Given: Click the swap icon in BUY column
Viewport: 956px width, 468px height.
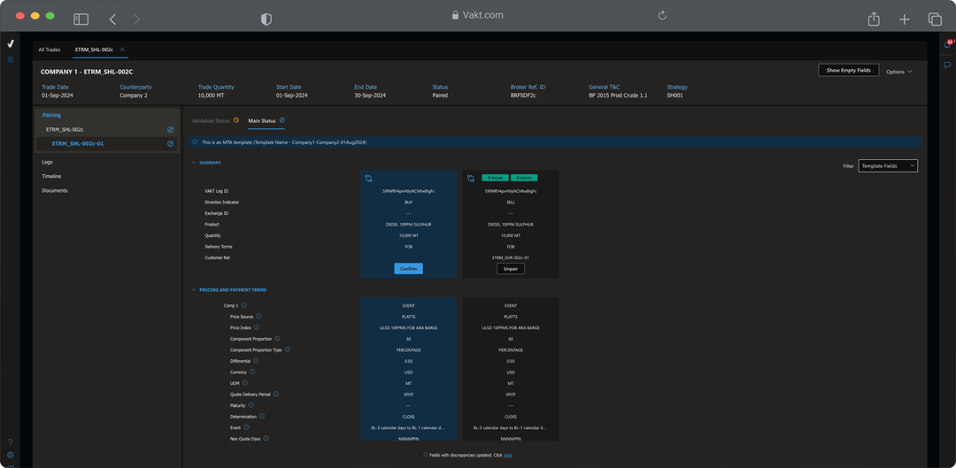Looking at the screenshot, I should [368, 179].
